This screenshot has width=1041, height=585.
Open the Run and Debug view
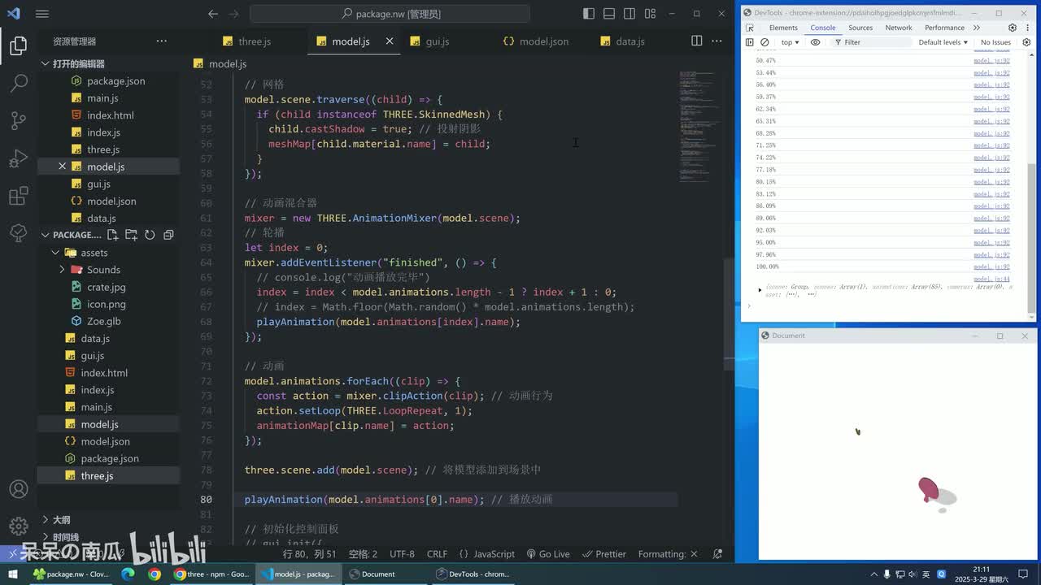pyautogui.click(x=18, y=158)
